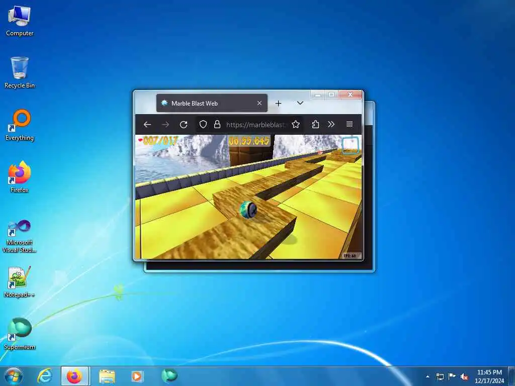This screenshot has height=386, width=515.
Task: Expand the list all tabs dropdown arrow
Action: 300,103
